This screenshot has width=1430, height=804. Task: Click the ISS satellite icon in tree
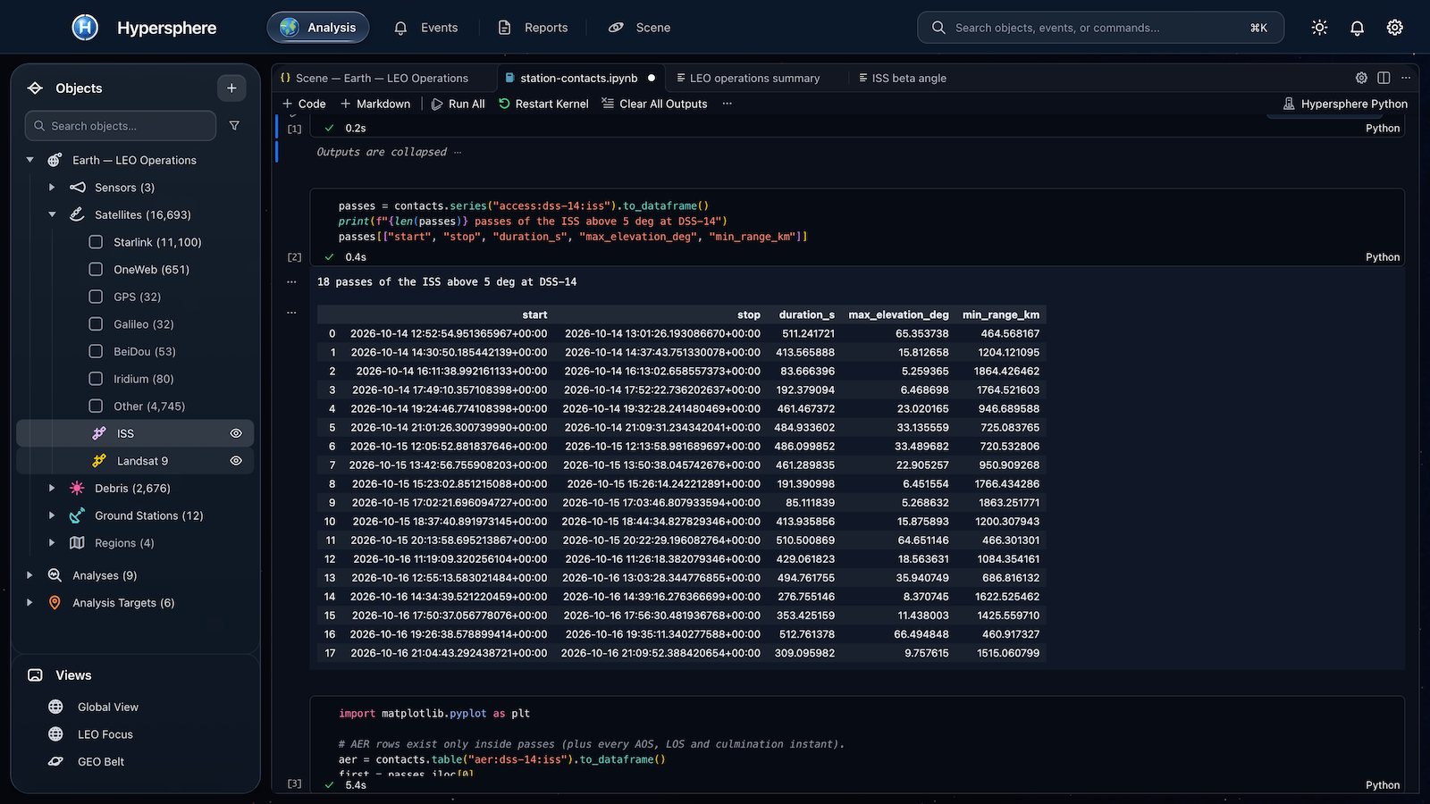point(99,433)
